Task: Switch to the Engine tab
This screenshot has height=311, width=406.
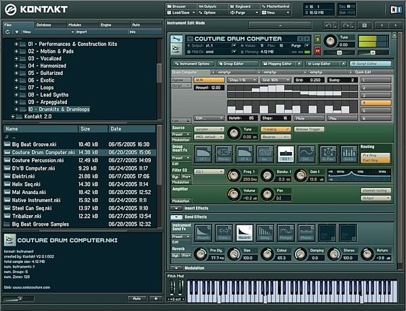Action: [x=114, y=25]
